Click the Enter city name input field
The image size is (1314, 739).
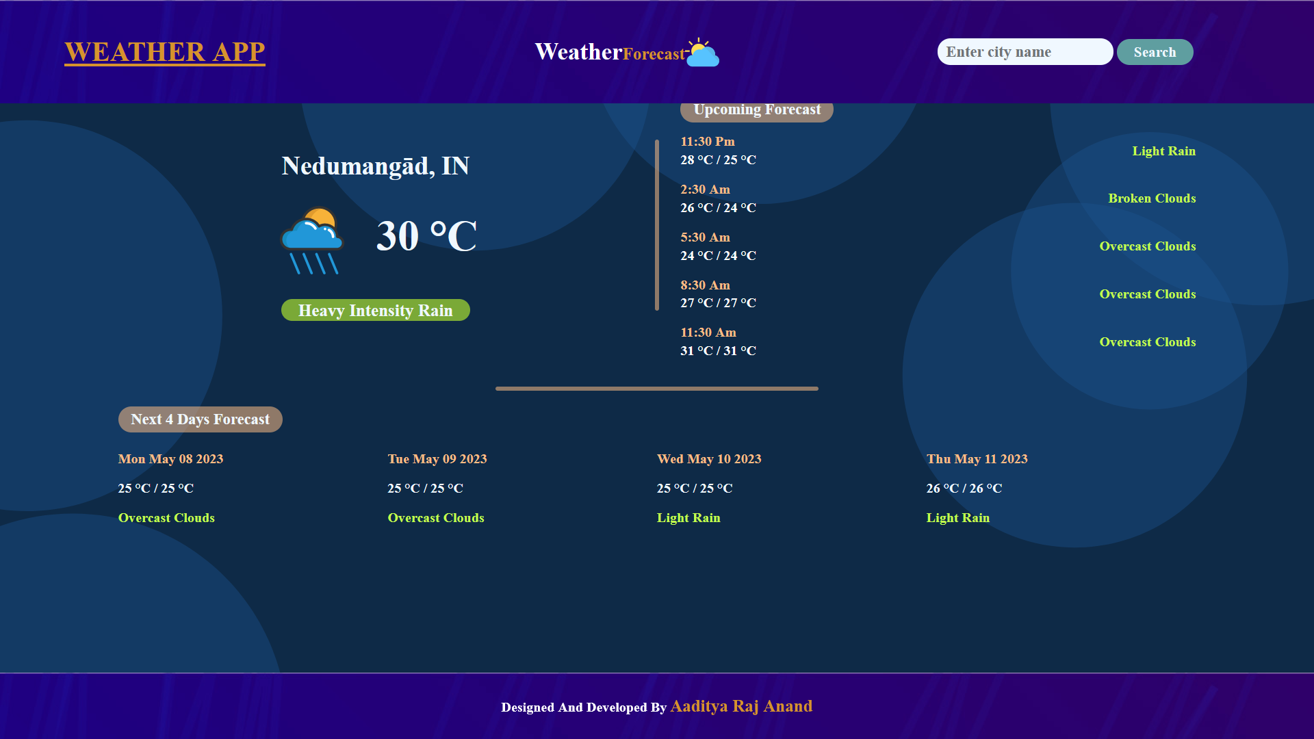1025,51
